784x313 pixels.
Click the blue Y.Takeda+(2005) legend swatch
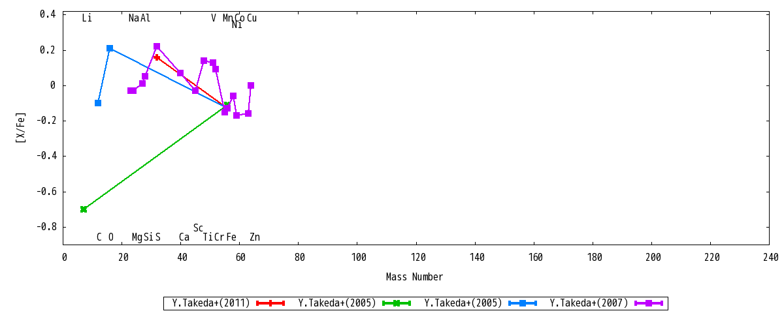pos(522,303)
